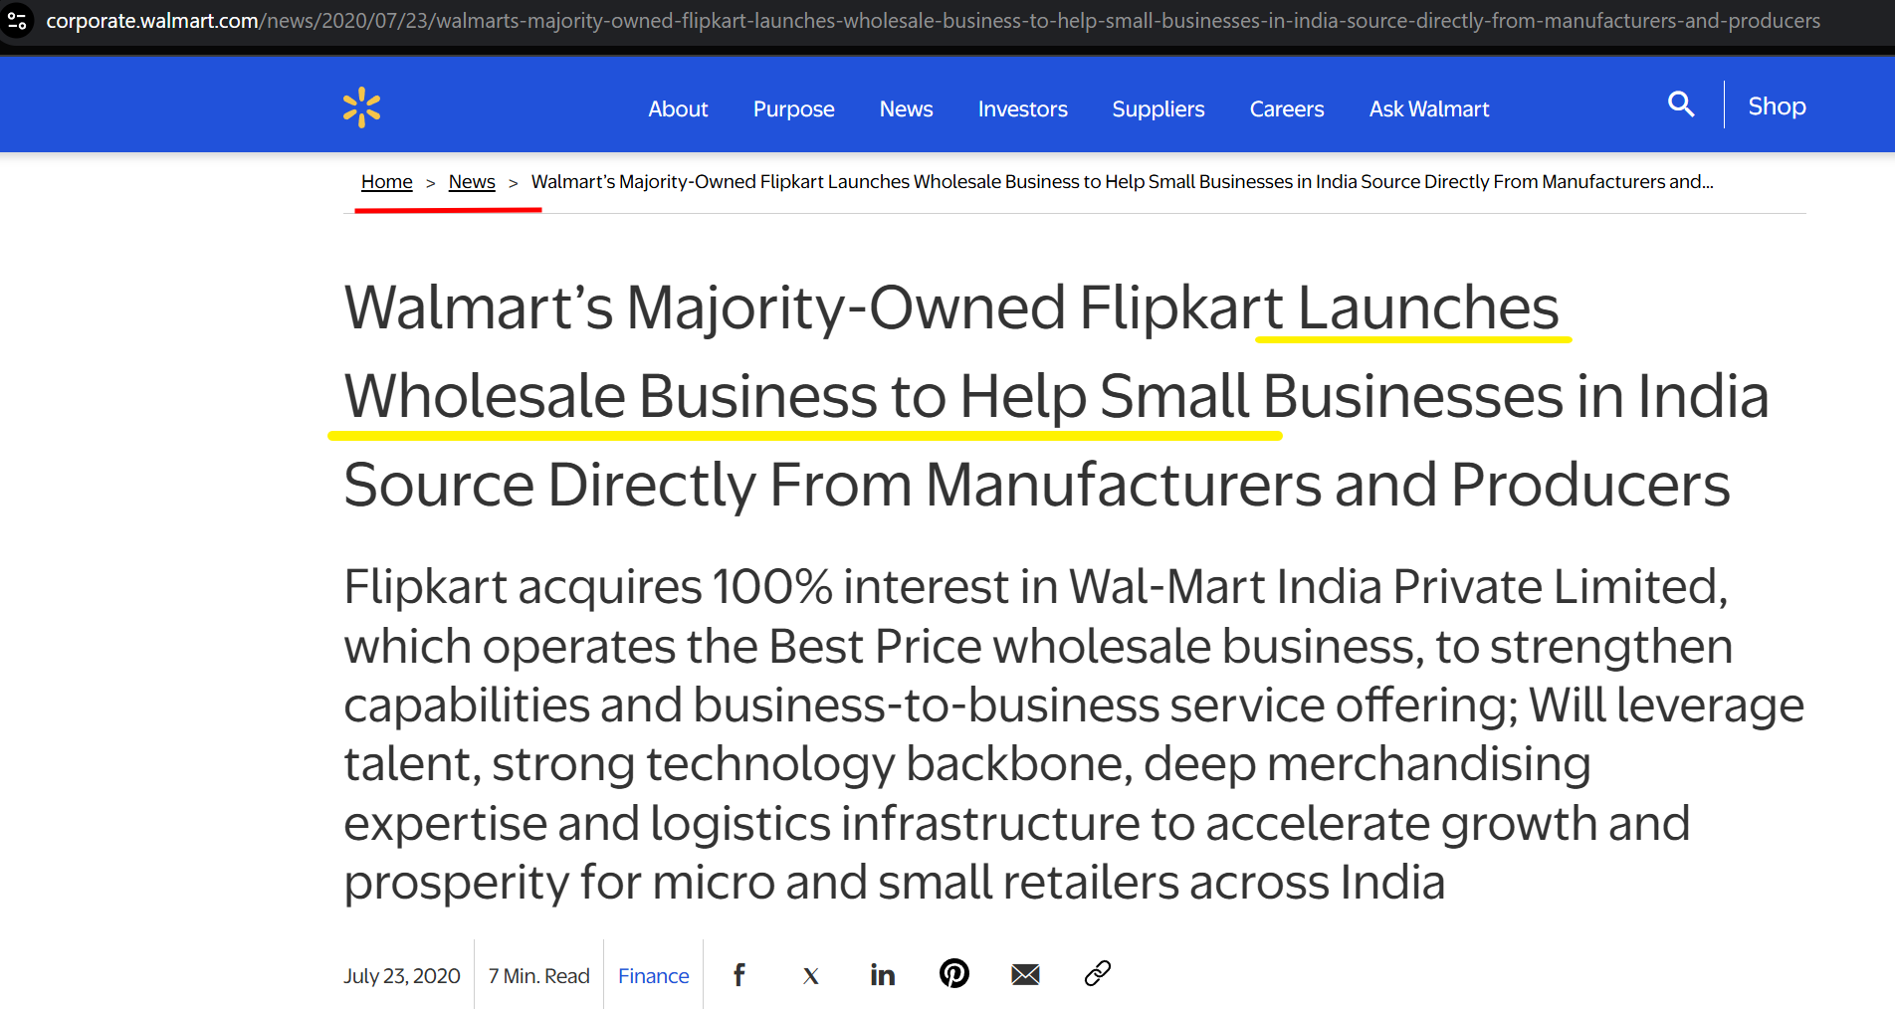Open the Careers menu

point(1286,109)
